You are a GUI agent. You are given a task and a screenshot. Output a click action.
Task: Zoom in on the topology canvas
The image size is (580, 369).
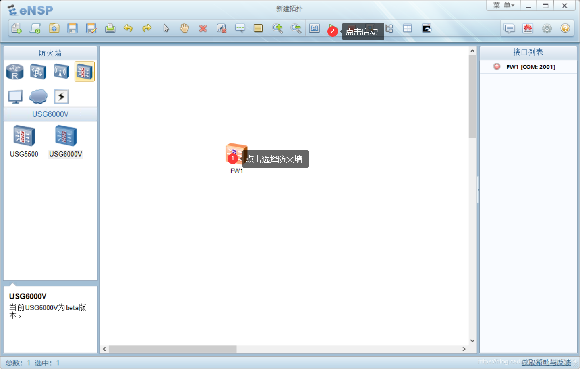pos(278,28)
